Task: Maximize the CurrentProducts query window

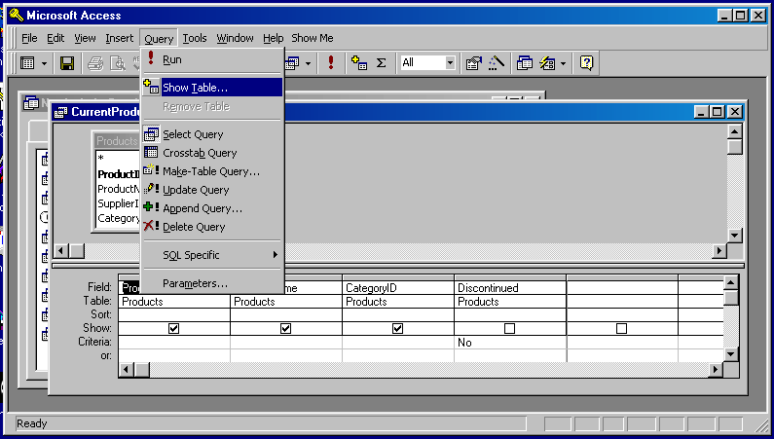Action: tap(718, 112)
